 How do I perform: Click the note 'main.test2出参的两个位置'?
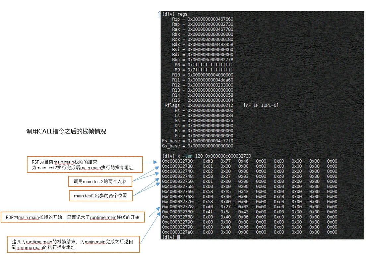click(x=101, y=196)
